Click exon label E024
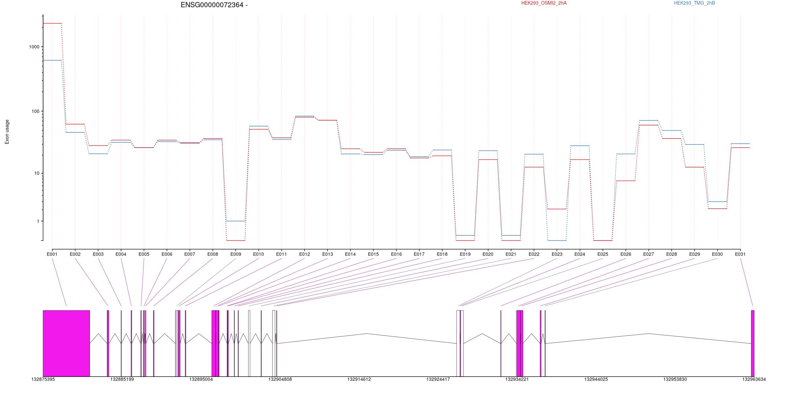Viewport: 790px width, 395px height. click(x=580, y=254)
